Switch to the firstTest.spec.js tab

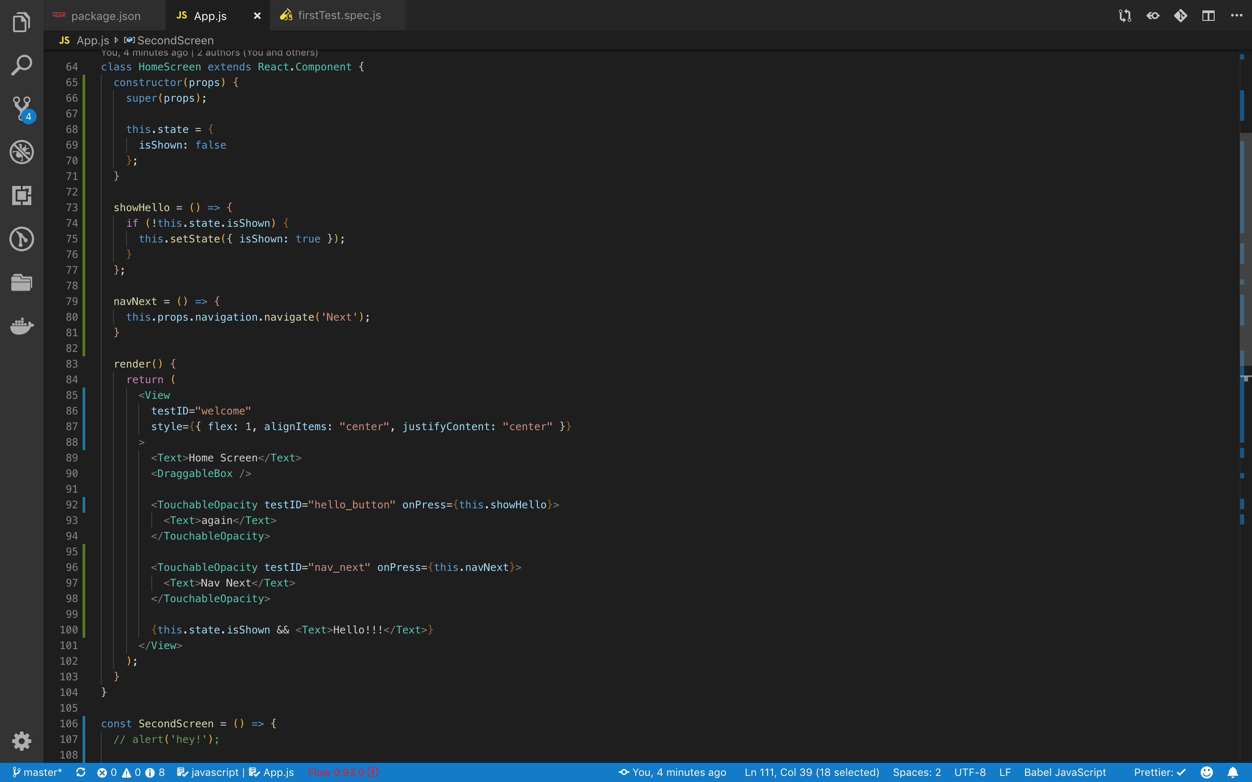[337, 16]
